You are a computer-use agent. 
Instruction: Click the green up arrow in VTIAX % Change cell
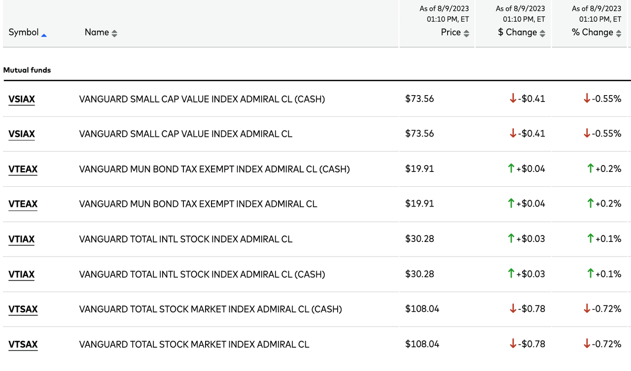click(x=590, y=239)
